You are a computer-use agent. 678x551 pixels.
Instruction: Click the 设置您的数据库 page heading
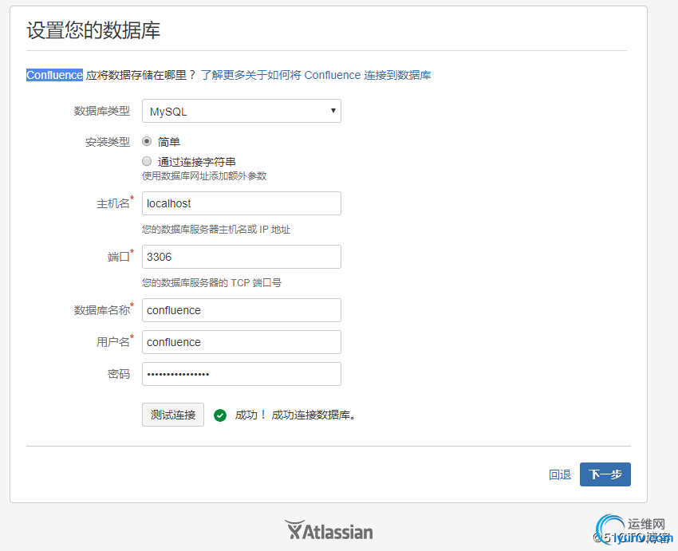93,30
